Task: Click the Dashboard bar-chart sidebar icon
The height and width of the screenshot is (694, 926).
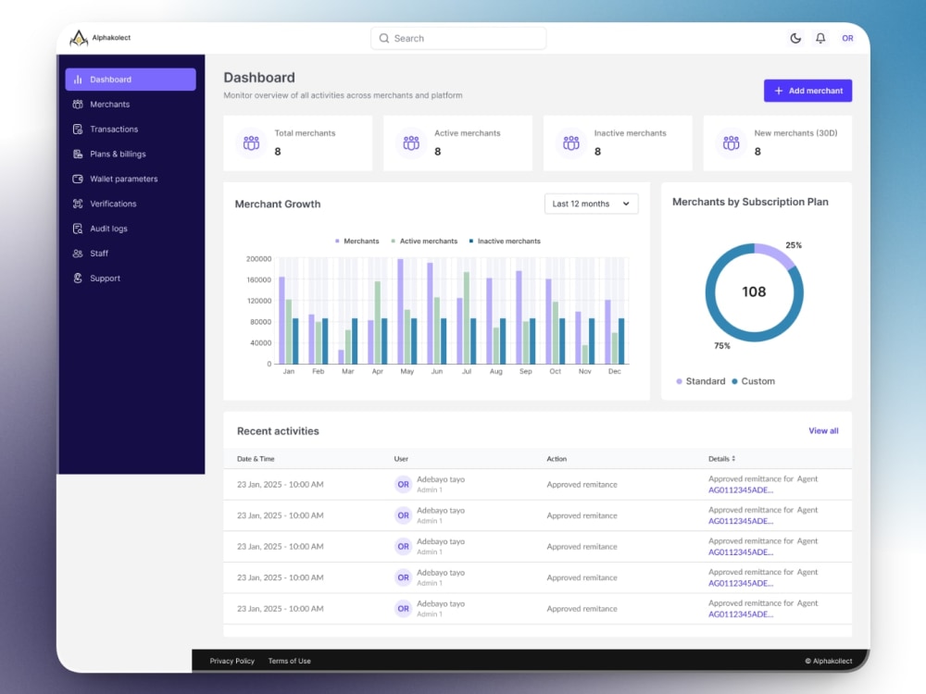Action: pyautogui.click(x=78, y=79)
